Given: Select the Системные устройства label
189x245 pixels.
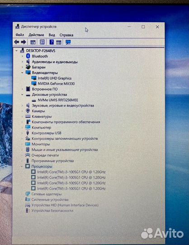Looking at the screenshot, I should click(50, 200).
